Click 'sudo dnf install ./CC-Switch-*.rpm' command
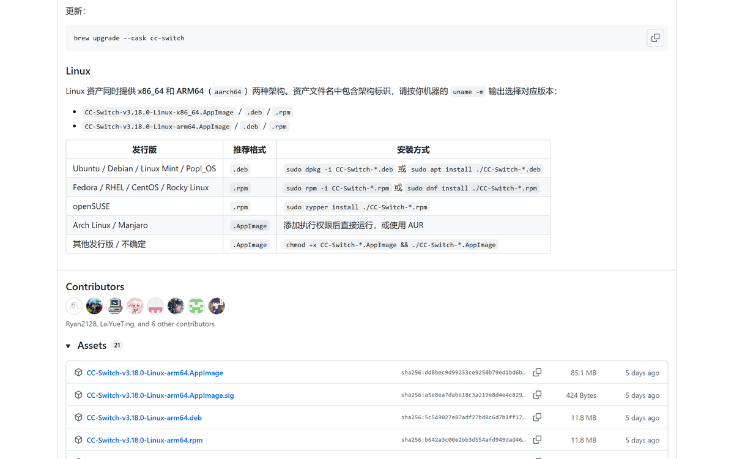The height and width of the screenshot is (459, 734). [x=472, y=188]
